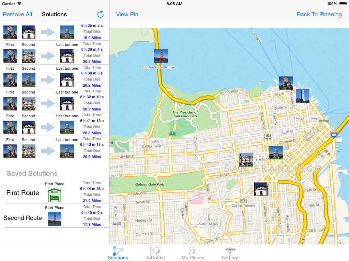Click the Ferry Building landmark icon
Image resolution: width=349 pixels, height=261 pixels.
pyautogui.click(x=324, y=119)
